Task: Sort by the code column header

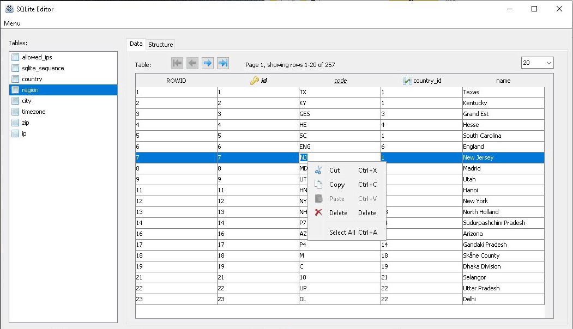Action: (340, 81)
